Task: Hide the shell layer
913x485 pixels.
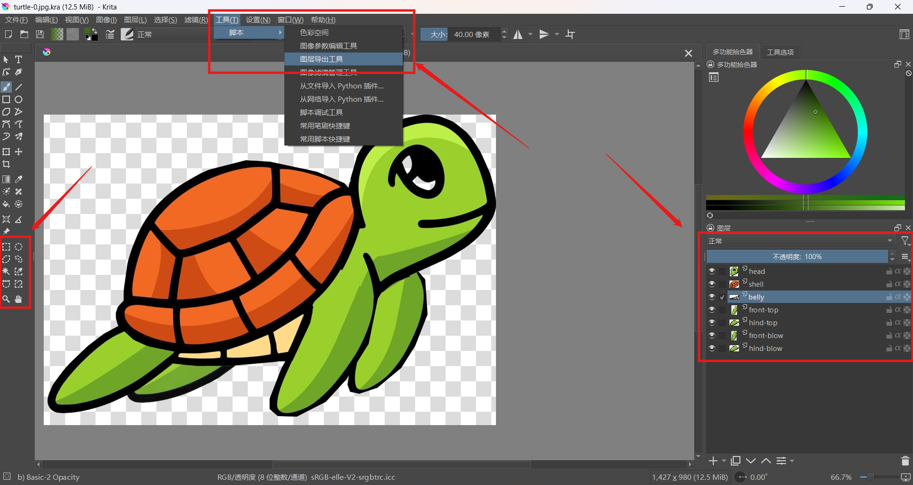Action: (712, 284)
